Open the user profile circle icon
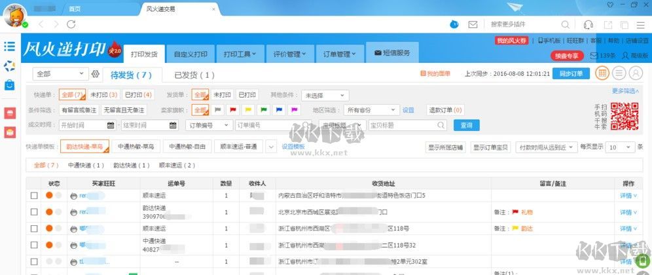The width and height of the screenshot is (652, 275). (x=636, y=73)
